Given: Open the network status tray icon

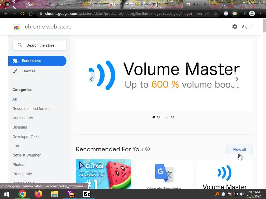Looking at the screenshot, I should pyautogui.click(x=236, y=194).
